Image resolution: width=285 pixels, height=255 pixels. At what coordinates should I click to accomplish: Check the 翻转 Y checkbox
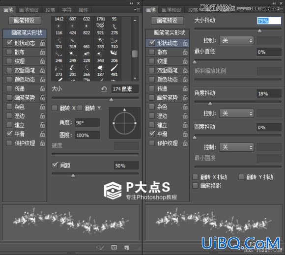(x=80, y=108)
